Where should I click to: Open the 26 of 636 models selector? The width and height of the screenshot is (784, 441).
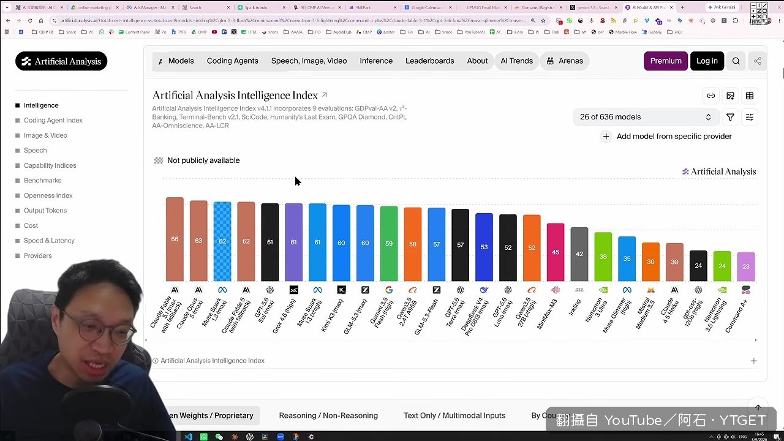[646, 117]
